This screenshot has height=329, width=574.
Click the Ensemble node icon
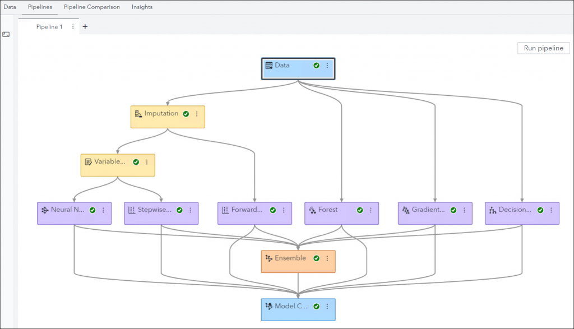coord(270,259)
